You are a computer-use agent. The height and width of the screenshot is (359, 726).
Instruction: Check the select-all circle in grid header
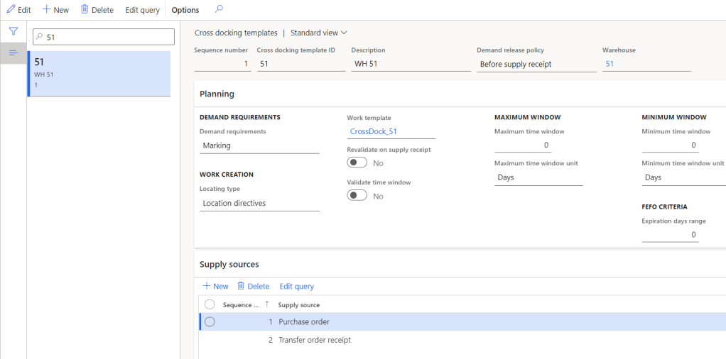210,304
